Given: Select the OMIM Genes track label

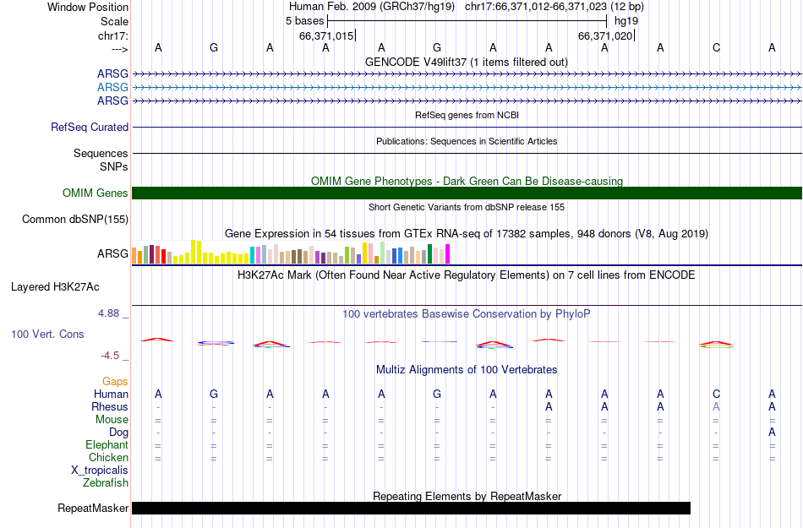Looking at the screenshot, I should click(x=96, y=193).
